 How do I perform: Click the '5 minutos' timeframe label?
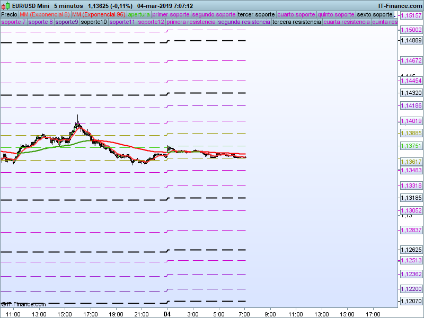[x=68, y=6]
